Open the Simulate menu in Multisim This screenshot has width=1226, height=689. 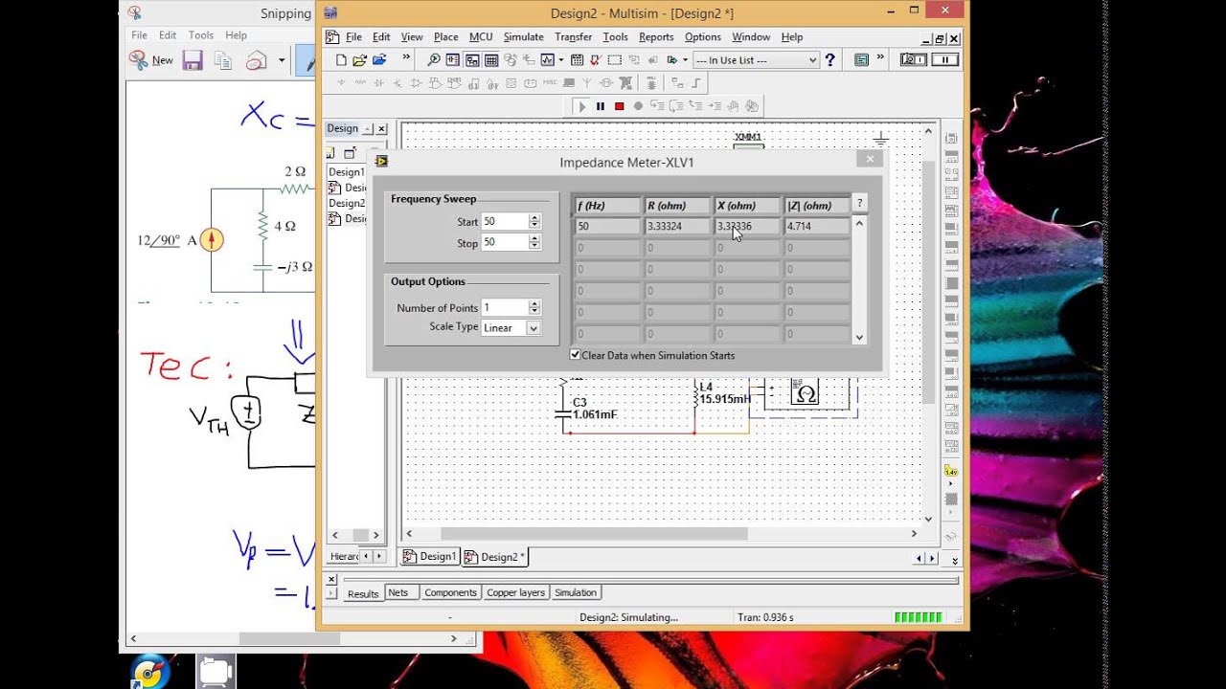click(x=524, y=37)
